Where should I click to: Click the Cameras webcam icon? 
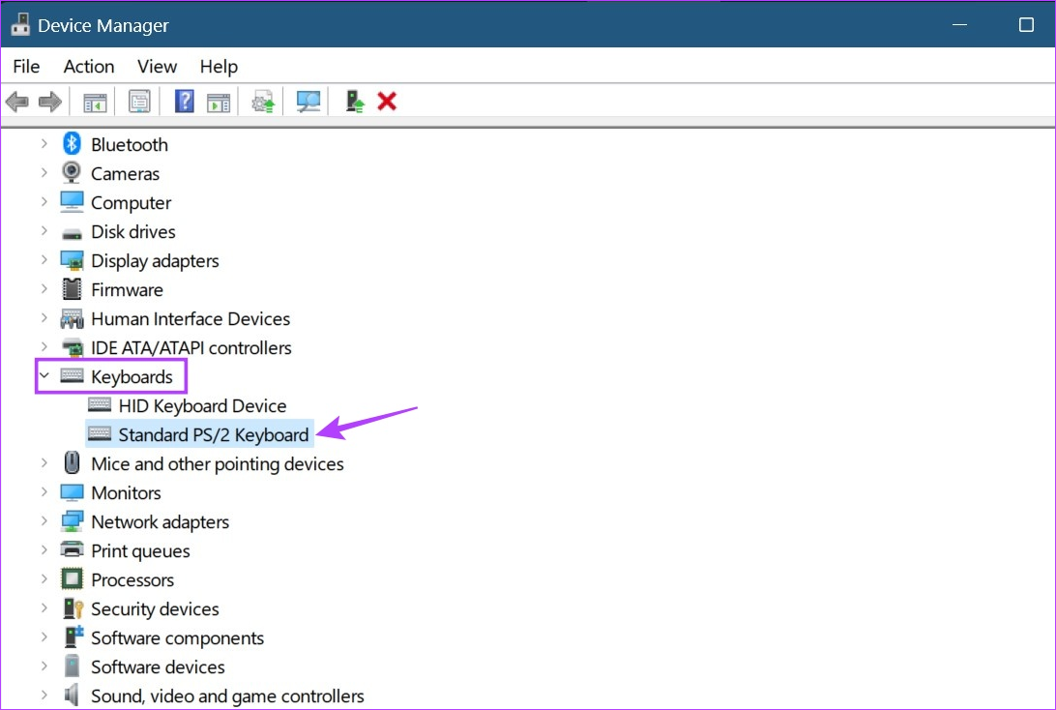(x=72, y=172)
